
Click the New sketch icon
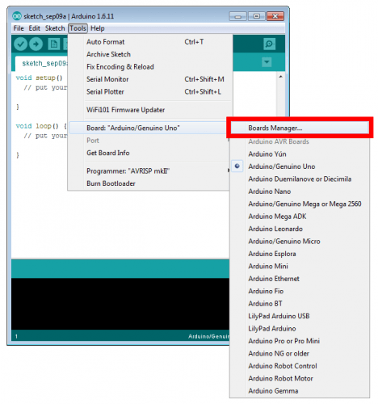tap(54, 44)
